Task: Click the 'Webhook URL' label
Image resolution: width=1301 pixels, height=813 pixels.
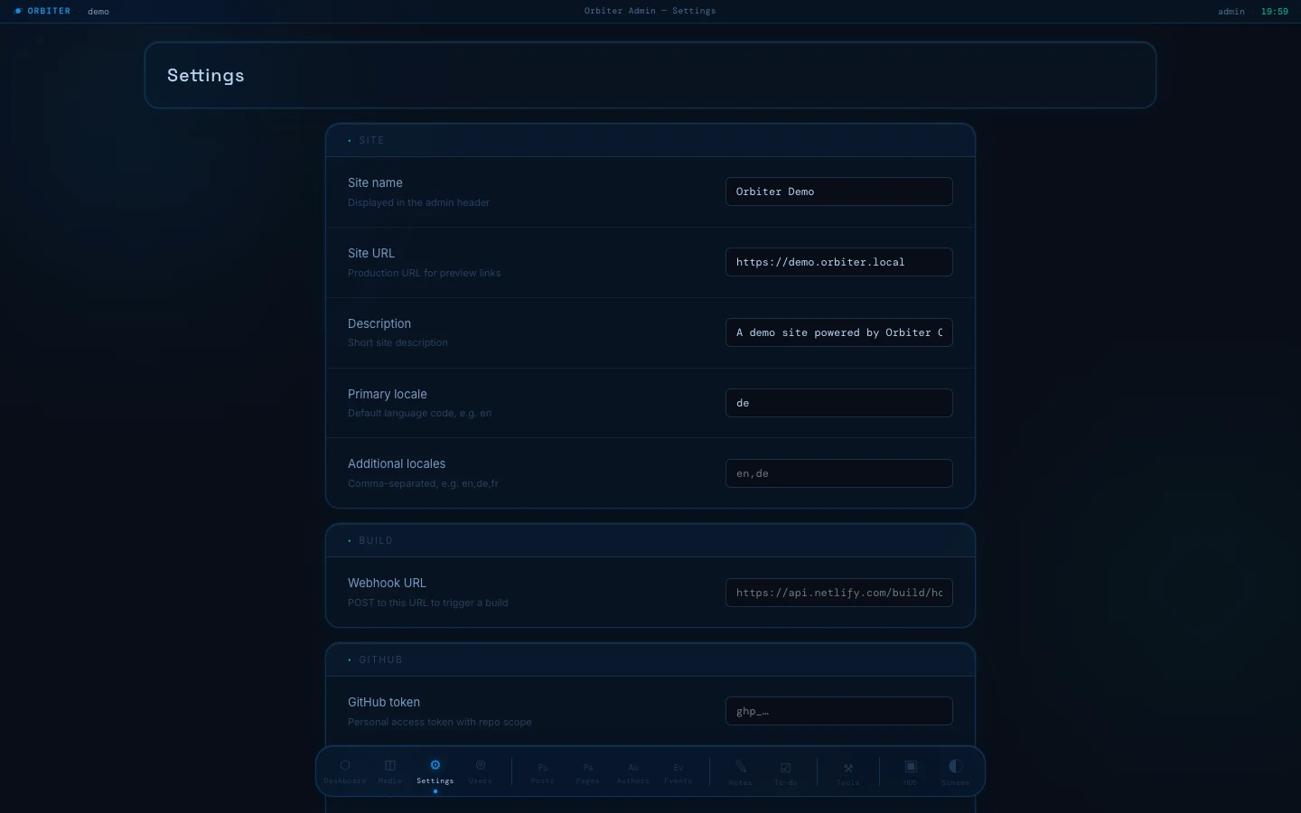Action: coord(387,583)
